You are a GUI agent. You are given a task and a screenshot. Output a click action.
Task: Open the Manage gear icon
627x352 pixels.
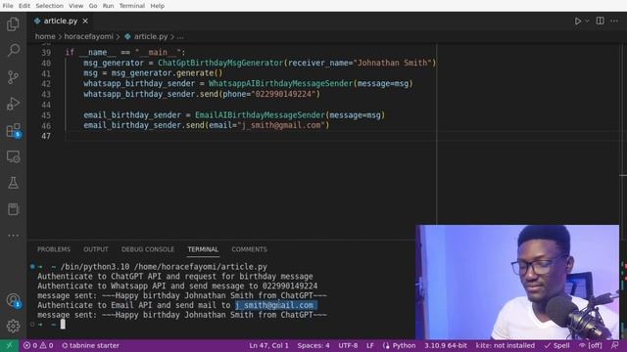pos(13,326)
